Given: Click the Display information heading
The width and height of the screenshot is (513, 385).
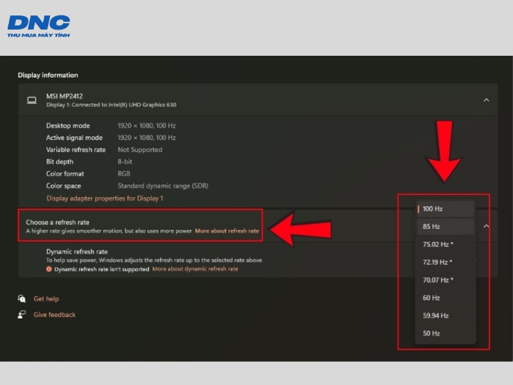Looking at the screenshot, I should [47, 75].
